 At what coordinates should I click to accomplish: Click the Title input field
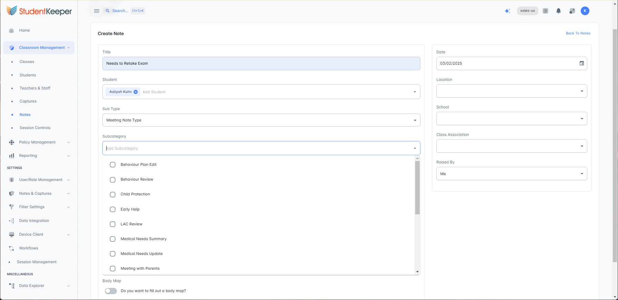[x=261, y=64]
